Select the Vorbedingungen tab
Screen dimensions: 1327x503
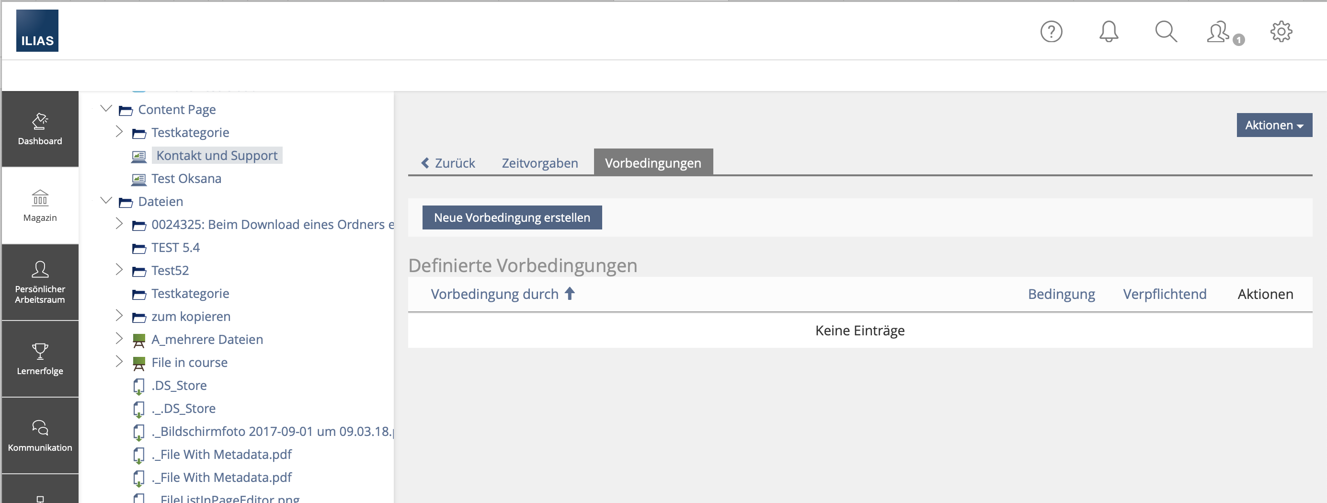(652, 163)
